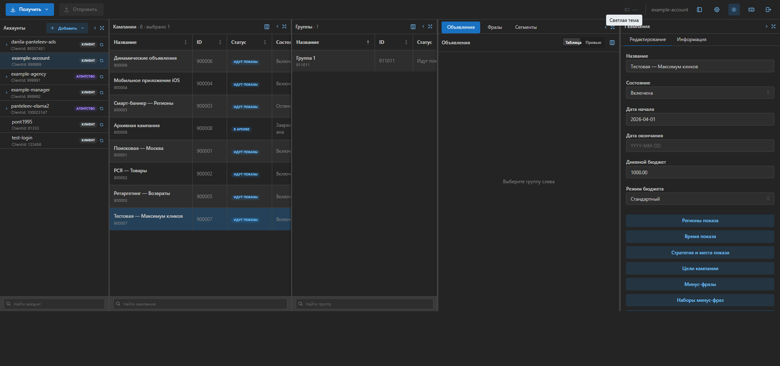The width and height of the screenshot is (780, 366).
Task: Open keyboard shortcuts icon in top bar
Action: pos(751,10)
